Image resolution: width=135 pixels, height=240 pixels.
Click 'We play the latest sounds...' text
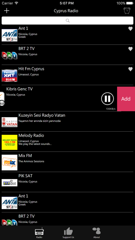pyautogui.click(x=35, y=144)
